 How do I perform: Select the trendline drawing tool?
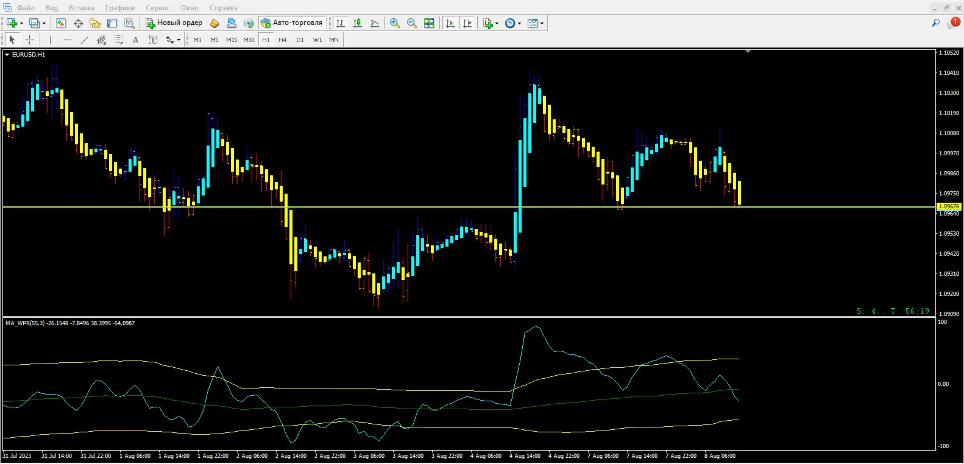point(84,40)
